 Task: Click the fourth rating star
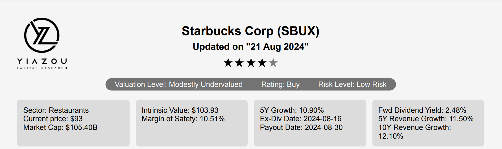pos(262,63)
